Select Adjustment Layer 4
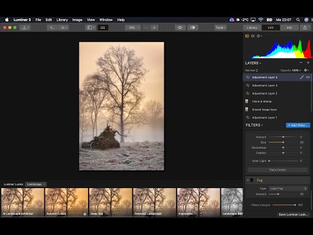Screen dimensions: 313x235 tap(277, 77)
